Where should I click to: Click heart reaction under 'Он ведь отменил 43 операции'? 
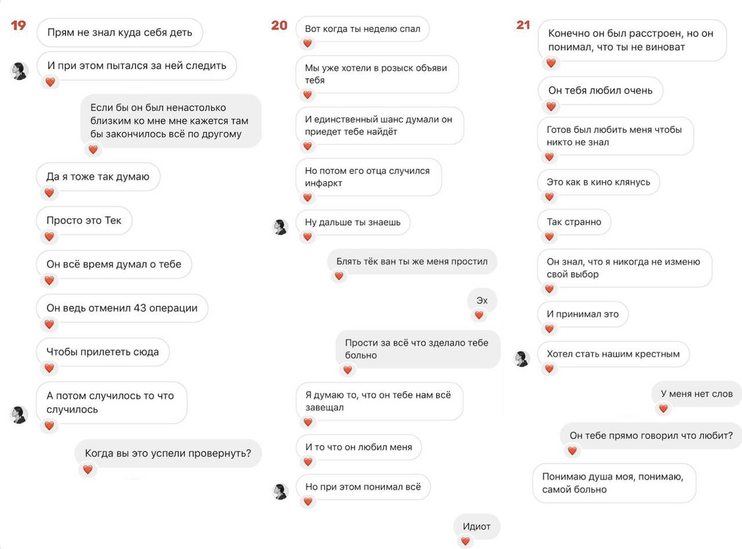[x=49, y=324]
